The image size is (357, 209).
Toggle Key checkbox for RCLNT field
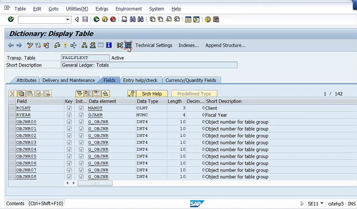(x=69, y=108)
